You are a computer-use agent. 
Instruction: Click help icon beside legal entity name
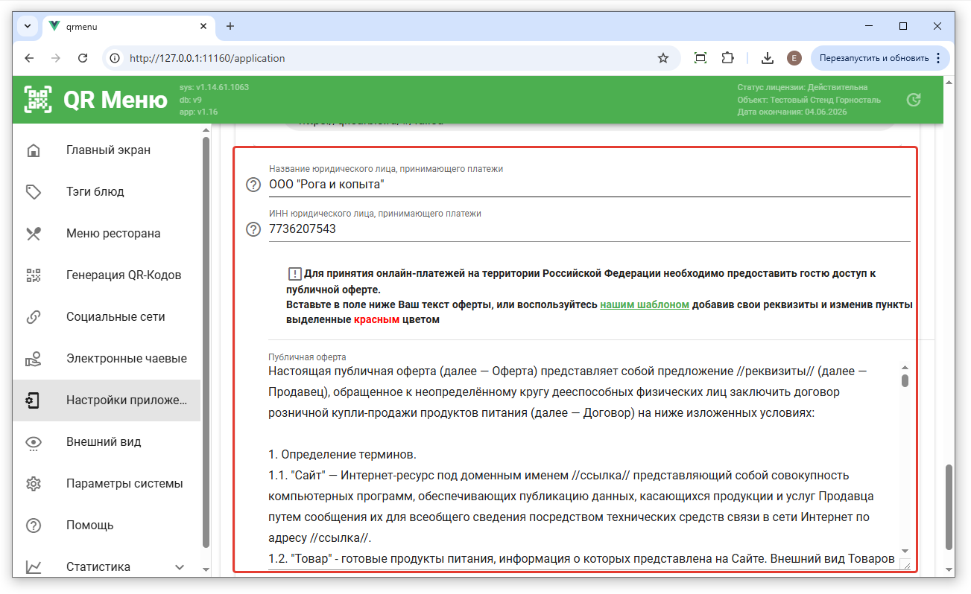pos(253,185)
